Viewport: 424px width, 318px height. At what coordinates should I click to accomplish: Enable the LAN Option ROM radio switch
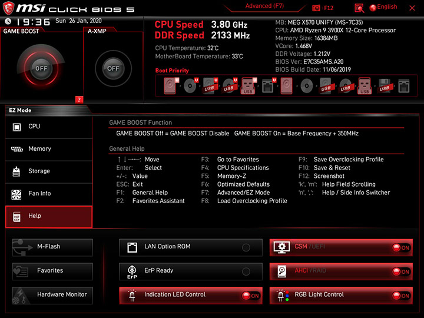[x=246, y=247]
